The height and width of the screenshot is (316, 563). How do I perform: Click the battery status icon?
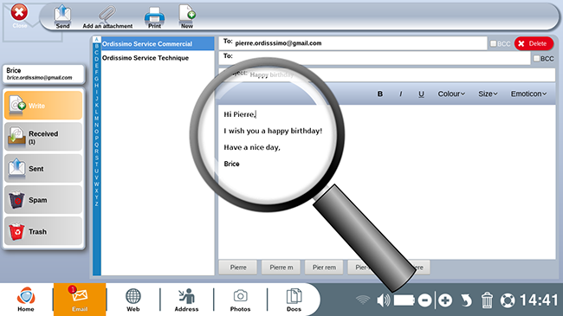click(x=404, y=300)
